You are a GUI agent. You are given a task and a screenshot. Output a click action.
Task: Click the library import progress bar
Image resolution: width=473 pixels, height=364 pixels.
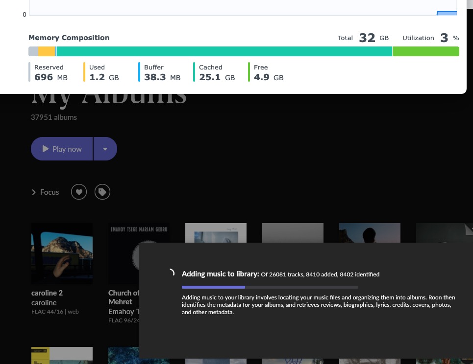tap(270, 287)
